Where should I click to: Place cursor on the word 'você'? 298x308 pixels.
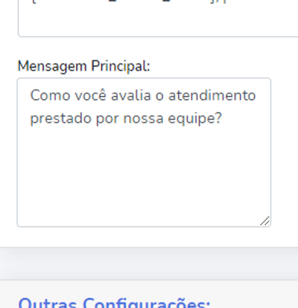pos(91,95)
